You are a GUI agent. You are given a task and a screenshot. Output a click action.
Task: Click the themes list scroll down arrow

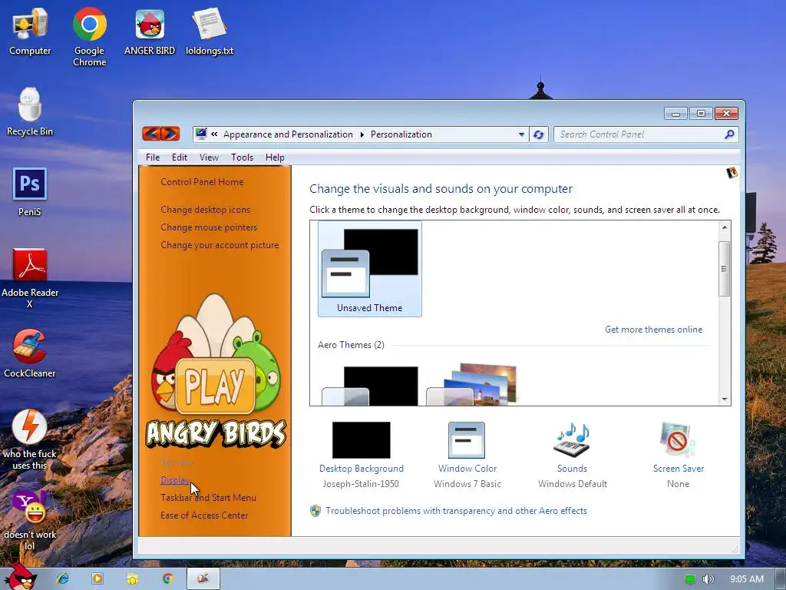coord(725,399)
